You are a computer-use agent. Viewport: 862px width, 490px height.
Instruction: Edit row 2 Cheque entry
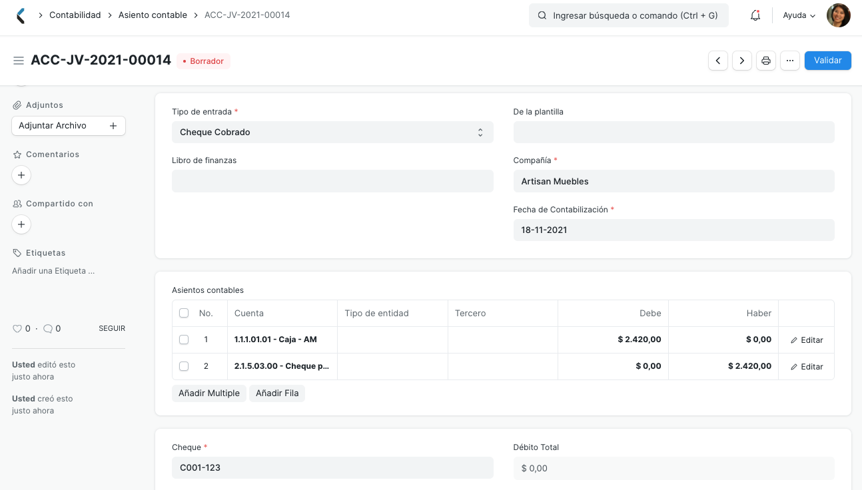coord(807,367)
